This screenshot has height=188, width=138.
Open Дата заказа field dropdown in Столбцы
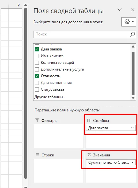coord(132,128)
